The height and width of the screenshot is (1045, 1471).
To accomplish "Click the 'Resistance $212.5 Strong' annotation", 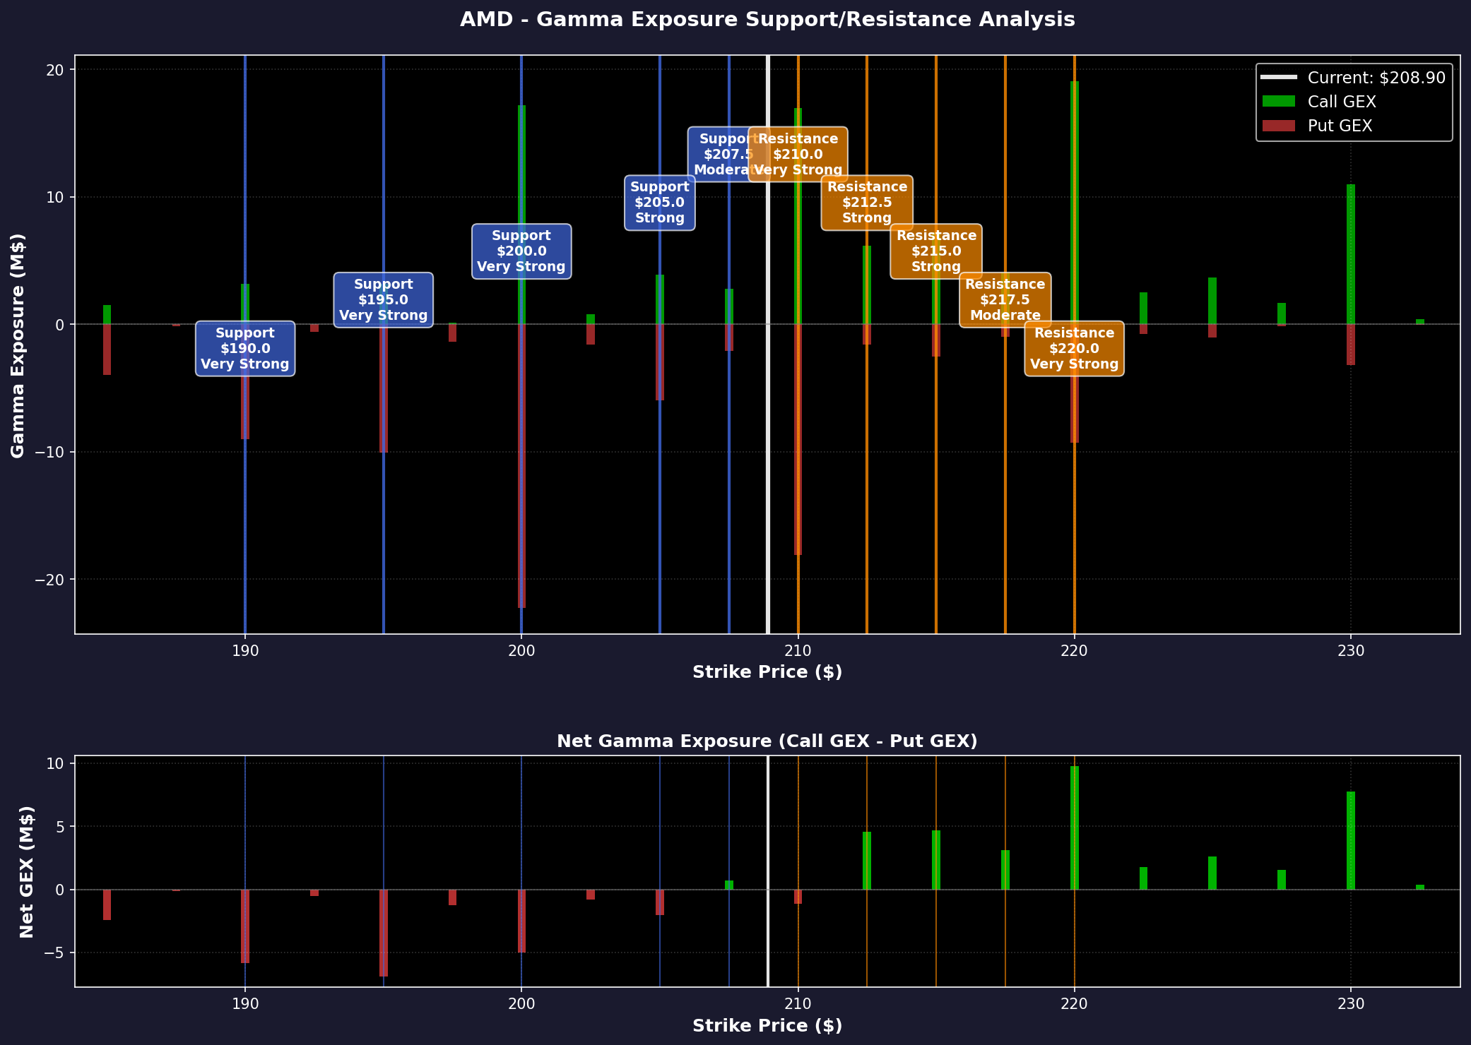I will pyautogui.click(x=867, y=203).
